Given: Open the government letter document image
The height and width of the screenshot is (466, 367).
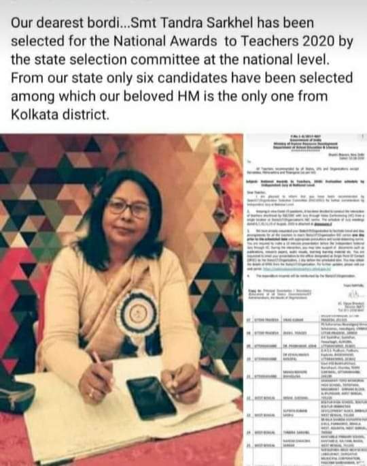Looking at the screenshot, I should pyautogui.click(x=306, y=300).
